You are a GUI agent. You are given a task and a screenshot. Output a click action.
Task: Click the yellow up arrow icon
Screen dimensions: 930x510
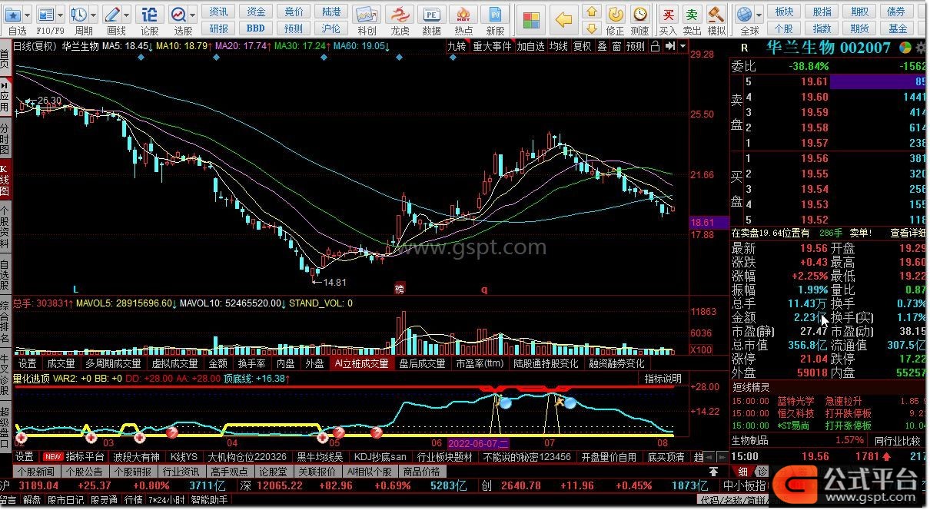(x=591, y=12)
